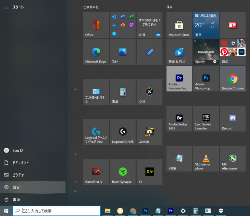This screenshot has width=250, height=216.
Task: Open Logicool G HUB tile
Action: 123,132
